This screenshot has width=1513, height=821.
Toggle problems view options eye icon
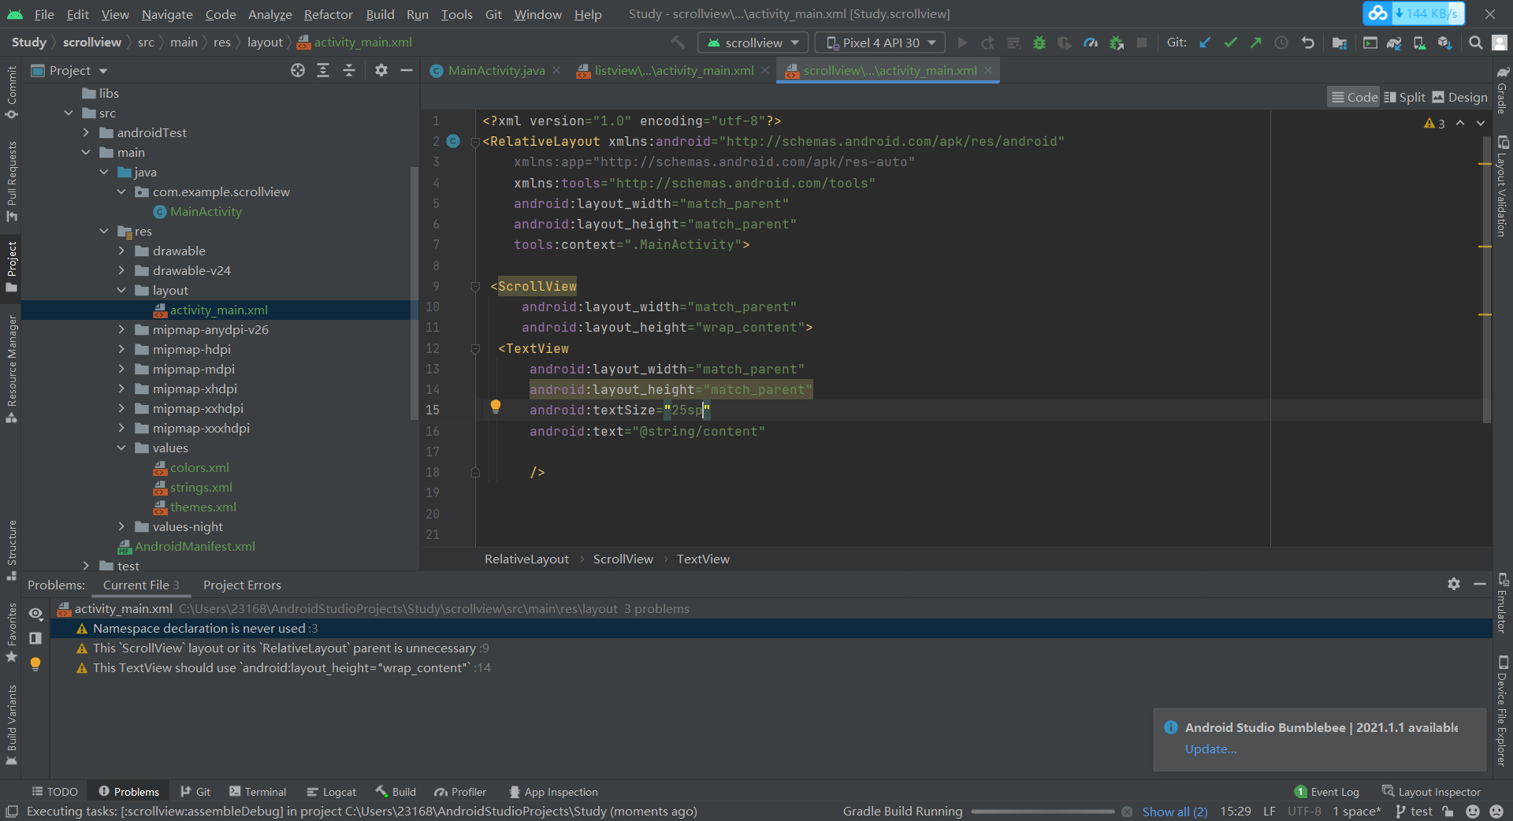(x=35, y=613)
